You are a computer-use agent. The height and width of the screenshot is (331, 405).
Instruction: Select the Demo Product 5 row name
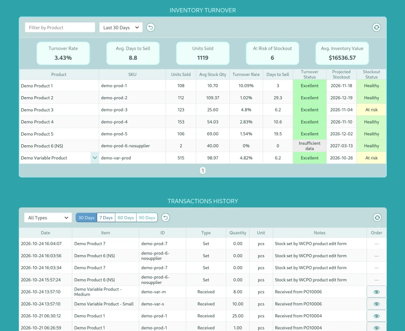click(x=37, y=134)
